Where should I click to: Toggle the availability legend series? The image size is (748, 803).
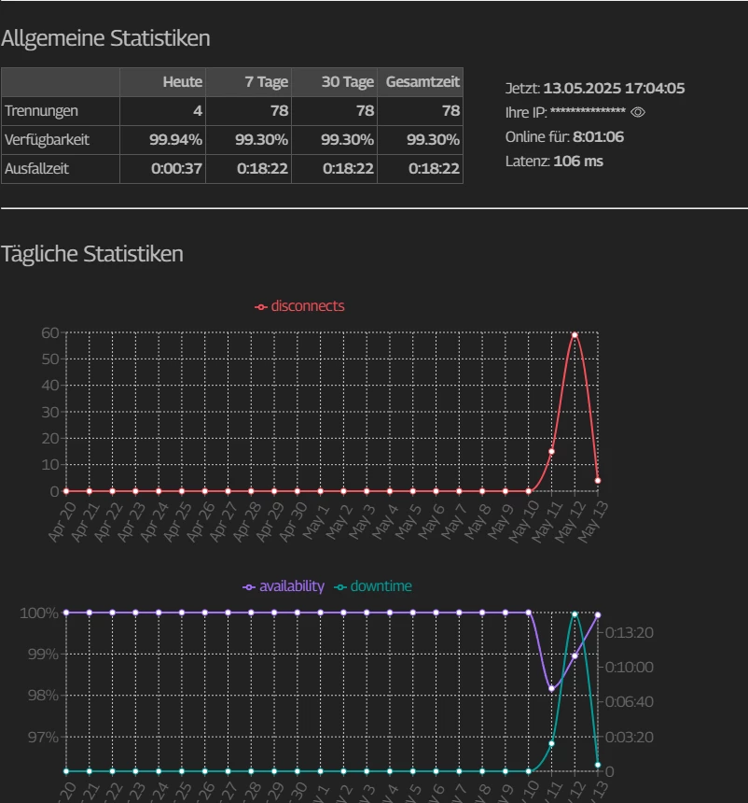pyautogui.click(x=284, y=586)
